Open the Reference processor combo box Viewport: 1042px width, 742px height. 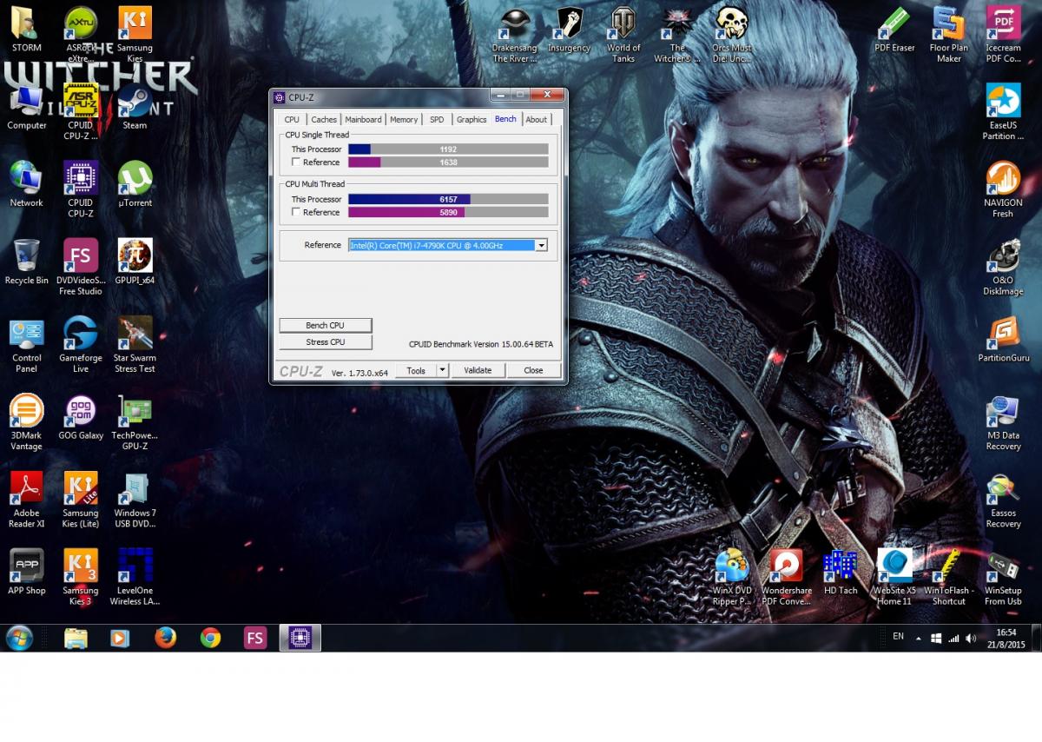click(448, 245)
